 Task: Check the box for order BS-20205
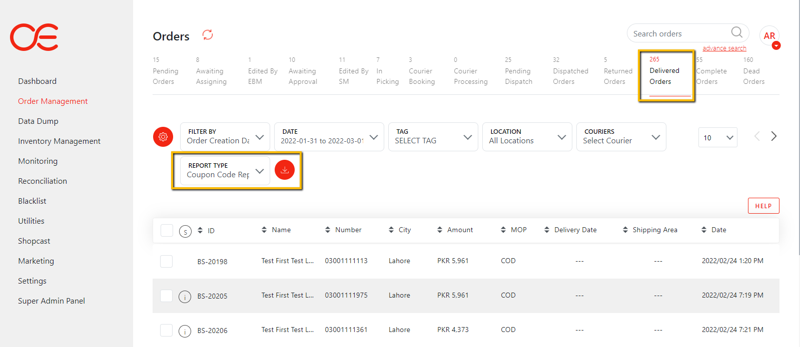click(167, 296)
